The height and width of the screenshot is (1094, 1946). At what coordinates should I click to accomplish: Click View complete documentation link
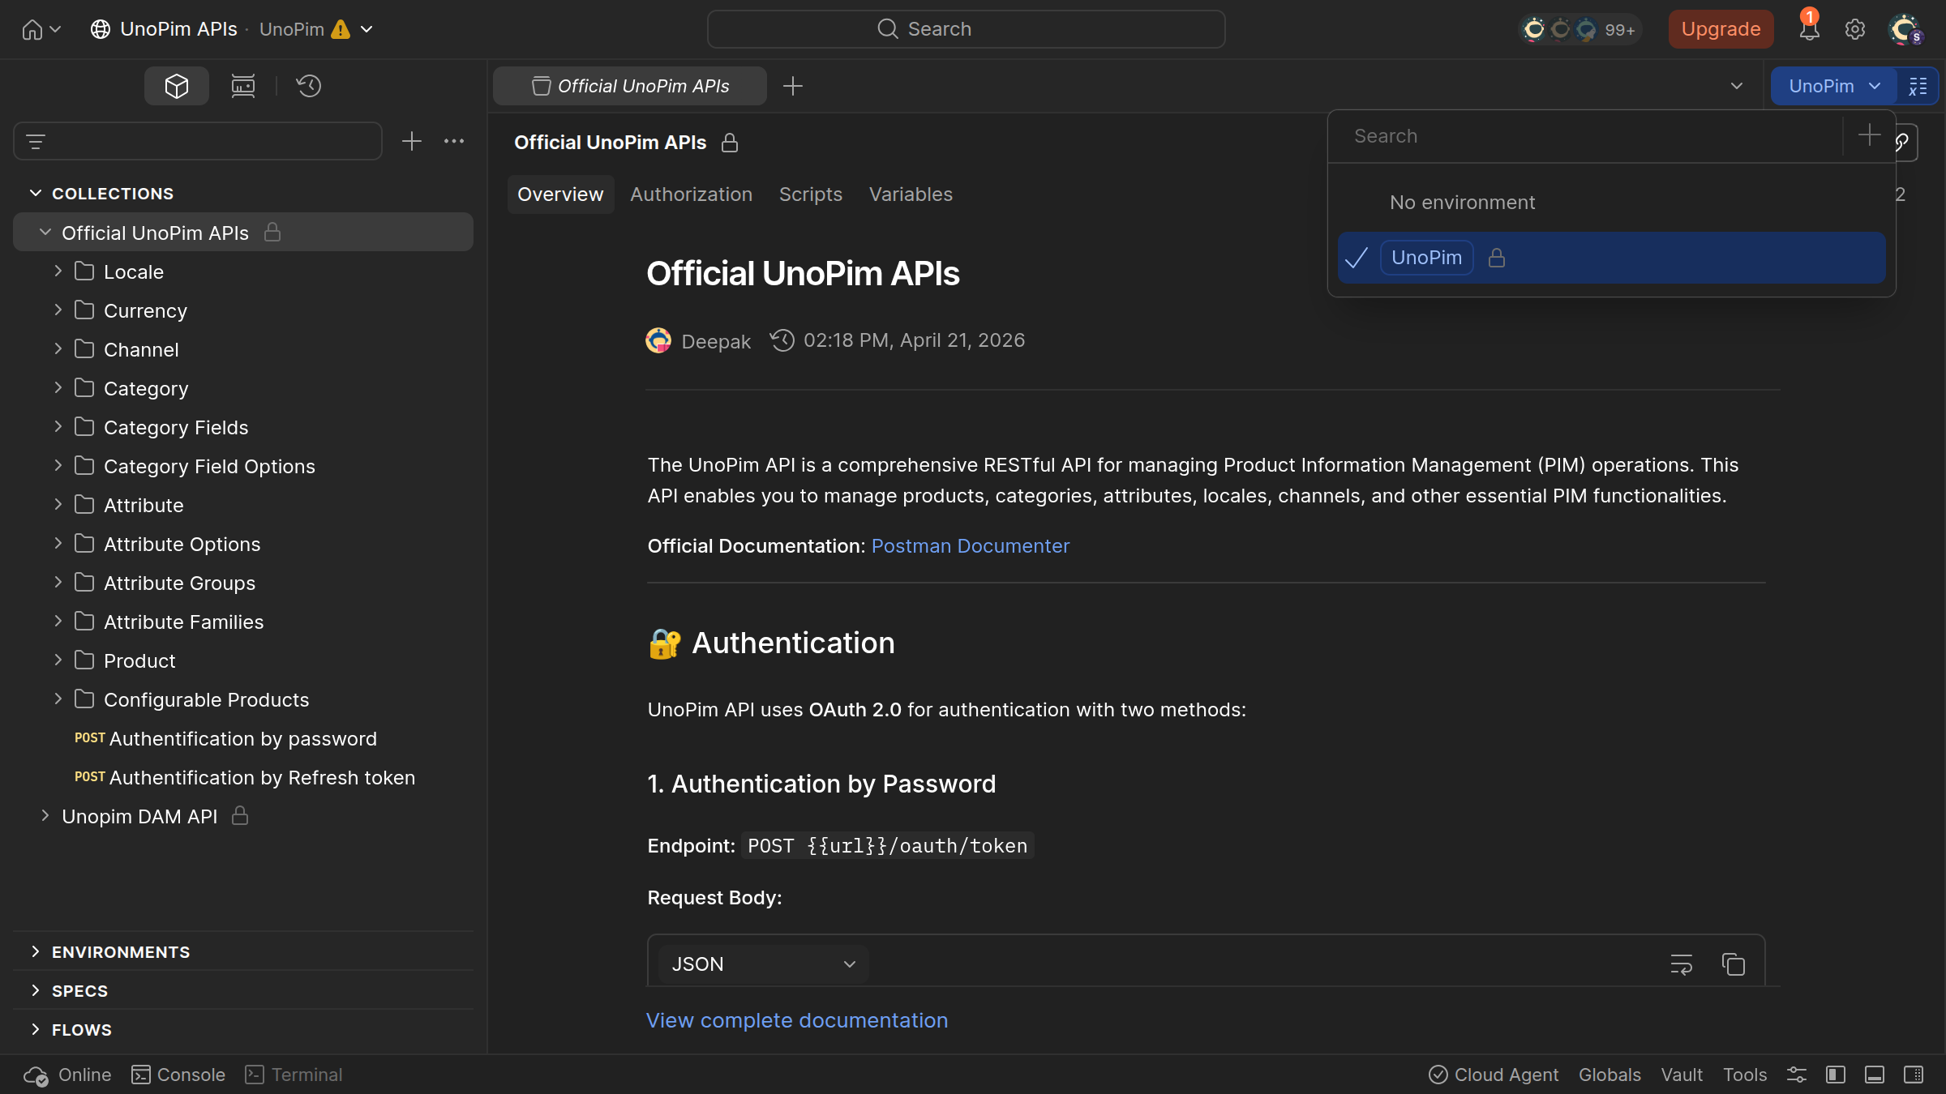(797, 1020)
